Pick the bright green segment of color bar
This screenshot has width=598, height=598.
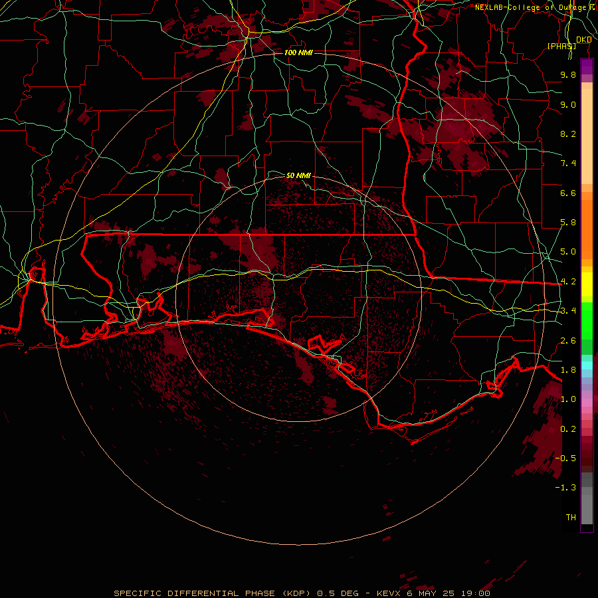click(587, 320)
